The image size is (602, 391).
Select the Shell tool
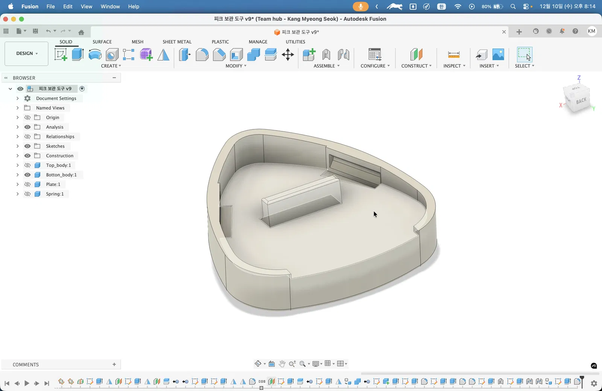pos(236,55)
